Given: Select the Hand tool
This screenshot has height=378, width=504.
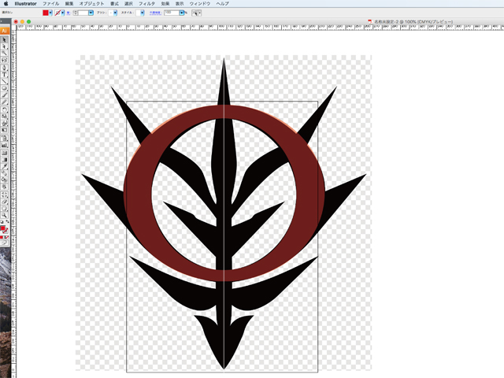Looking at the screenshot, I should pos(5,208).
